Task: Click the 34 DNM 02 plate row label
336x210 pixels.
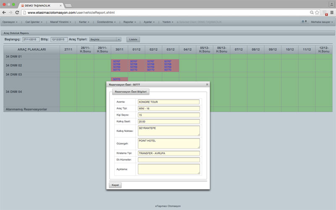Action: pyautogui.click(x=14, y=66)
